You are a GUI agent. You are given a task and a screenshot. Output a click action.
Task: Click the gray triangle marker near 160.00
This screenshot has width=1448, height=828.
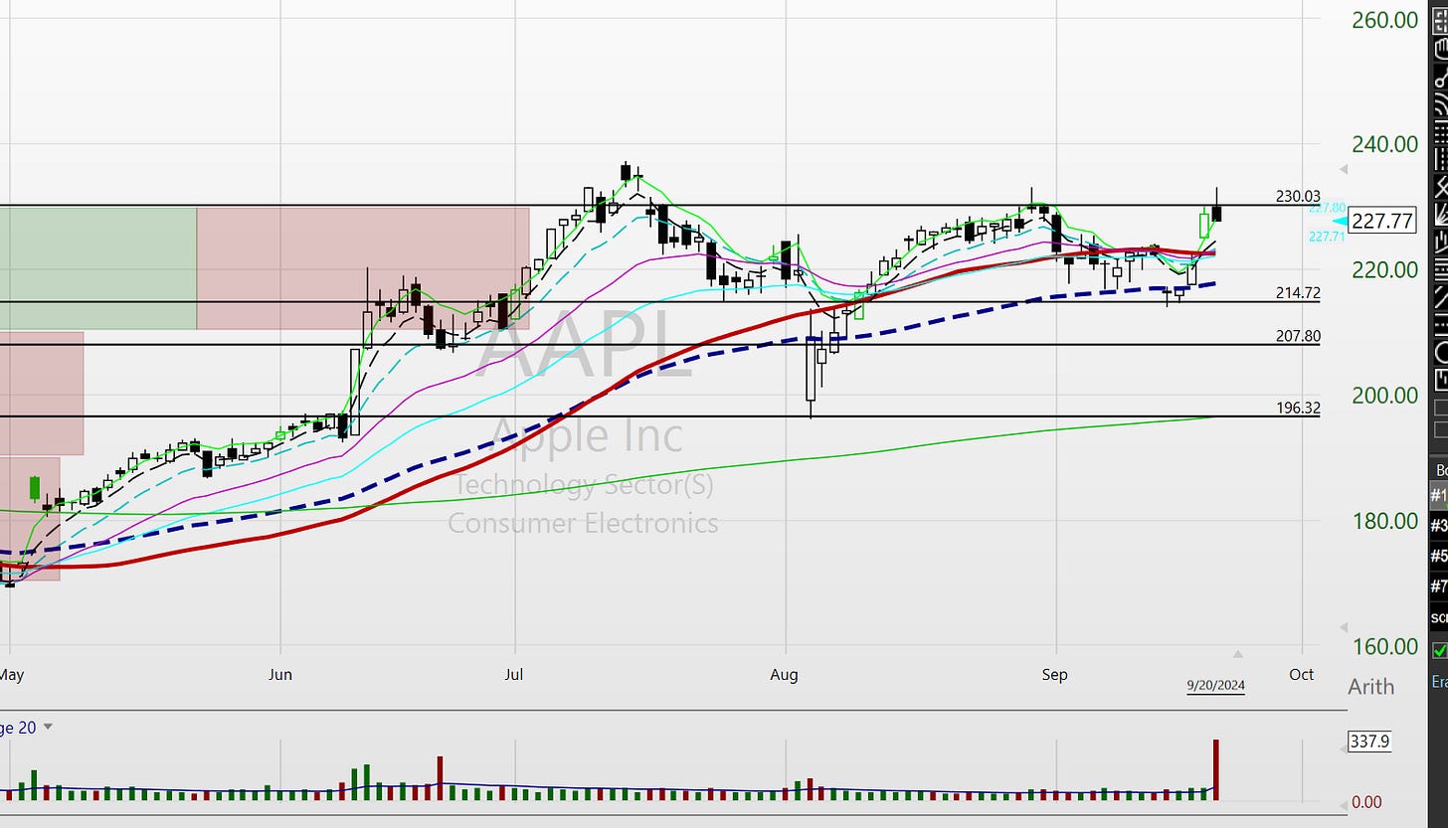(1342, 627)
